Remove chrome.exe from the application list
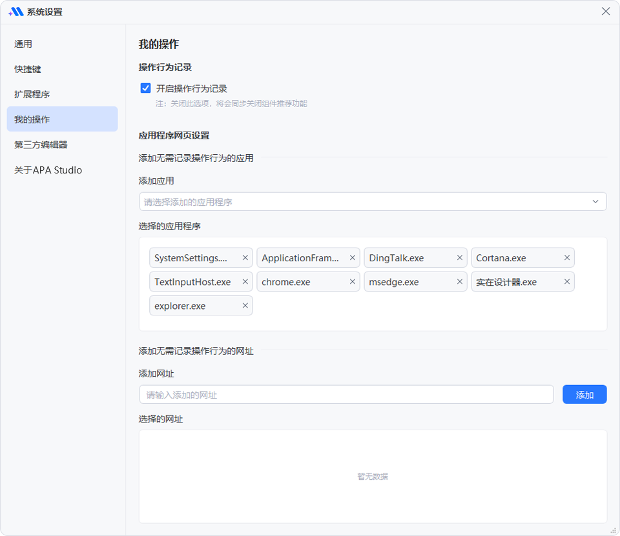 pos(353,282)
